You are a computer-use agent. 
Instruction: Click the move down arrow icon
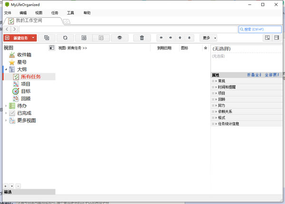click(189, 38)
